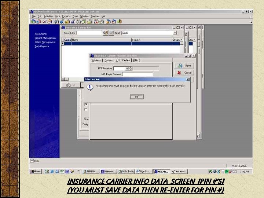This screenshot has height=198, width=264.
Task: Click OK in the Information dialog
Action: 137,97
